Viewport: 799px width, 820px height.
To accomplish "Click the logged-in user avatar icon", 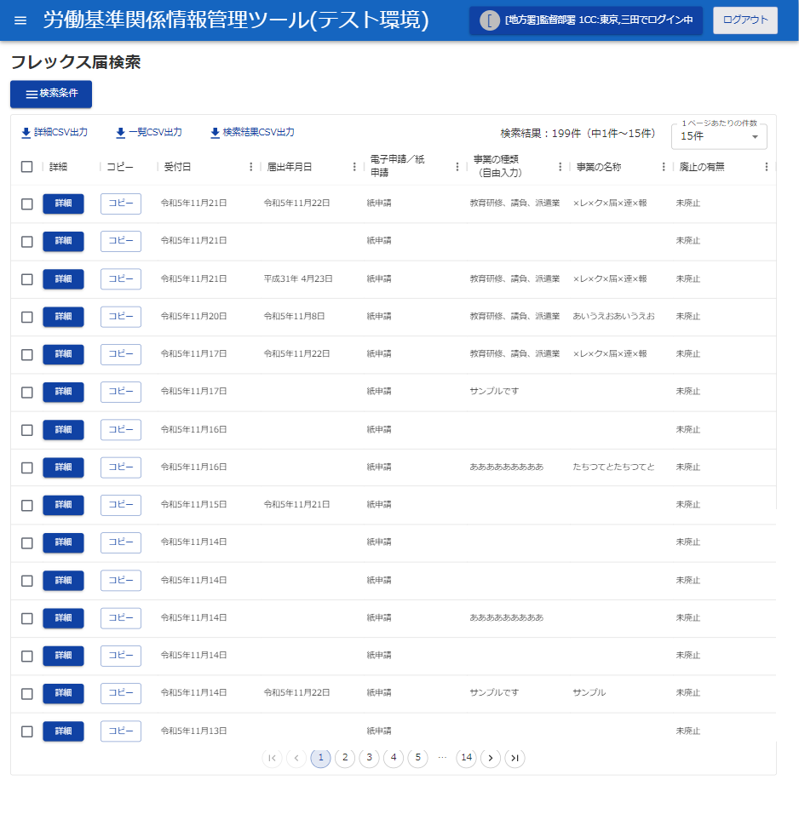I will (489, 20).
